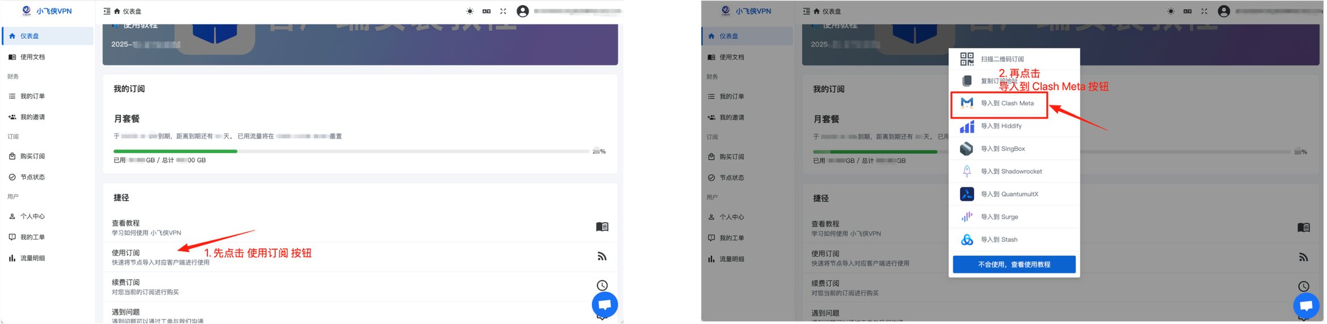
Task: Open language switcher in left screenshot header
Action: pyautogui.click(x=486, y=11)
